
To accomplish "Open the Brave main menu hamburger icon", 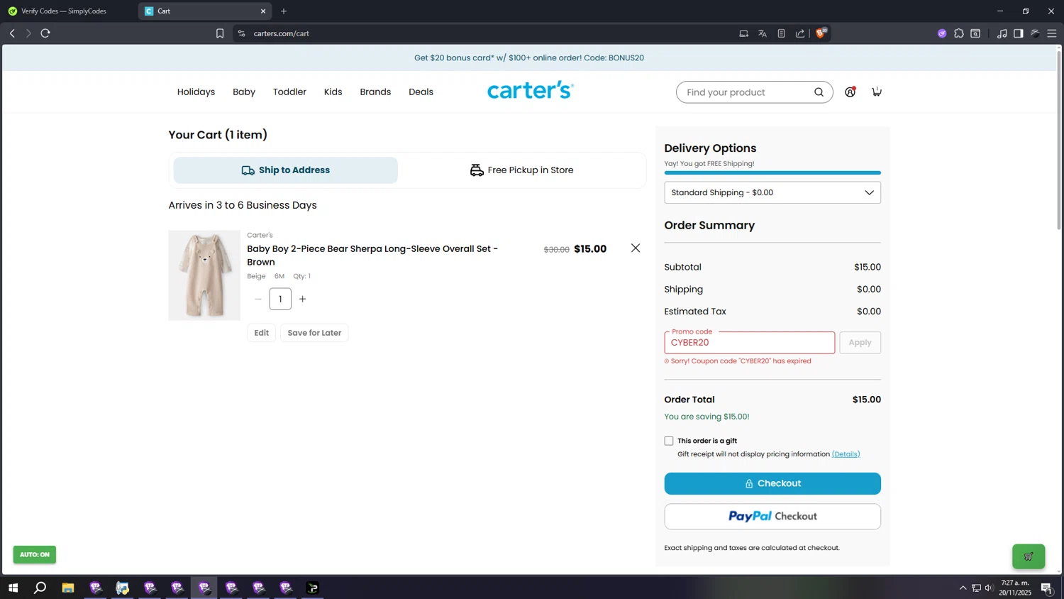I will click(1052, 33).
